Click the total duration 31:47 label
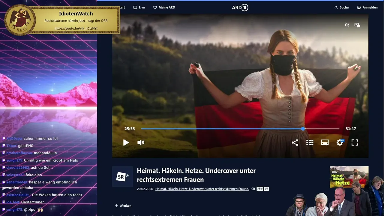This screenshot has width=384, height=216. click(351, 129)
